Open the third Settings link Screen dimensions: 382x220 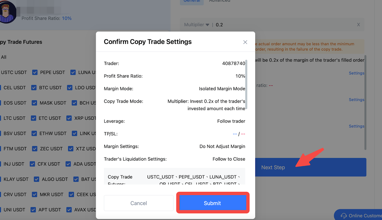[x=356, y=126]
